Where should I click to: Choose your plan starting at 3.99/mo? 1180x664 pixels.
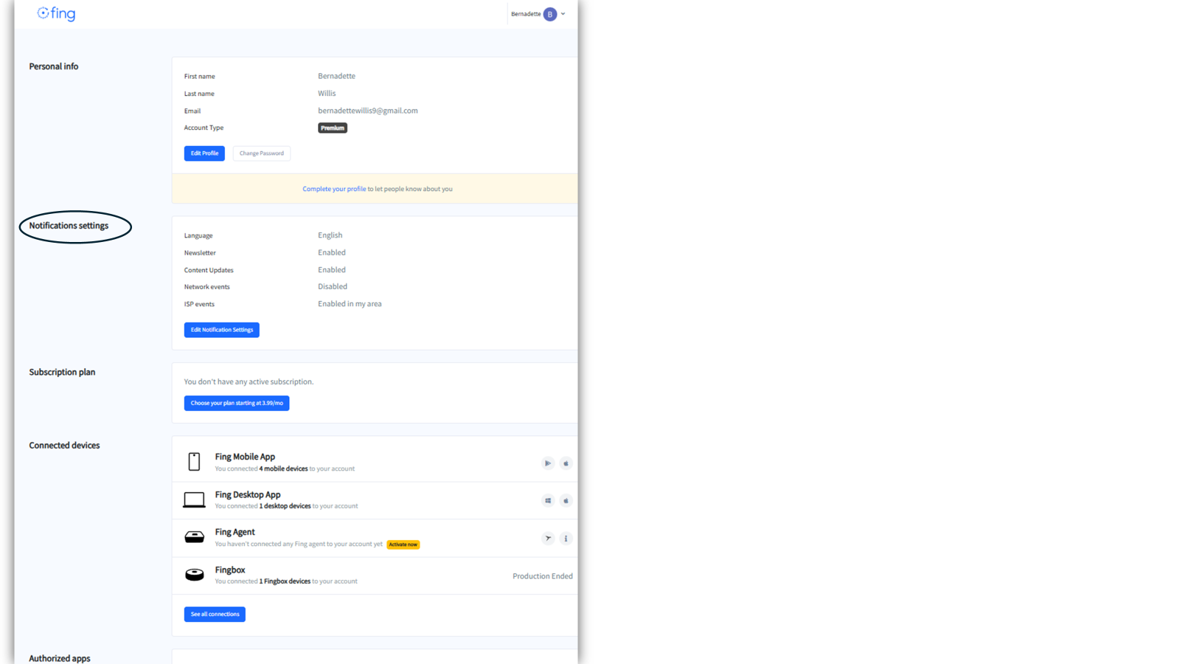point(237,403)
